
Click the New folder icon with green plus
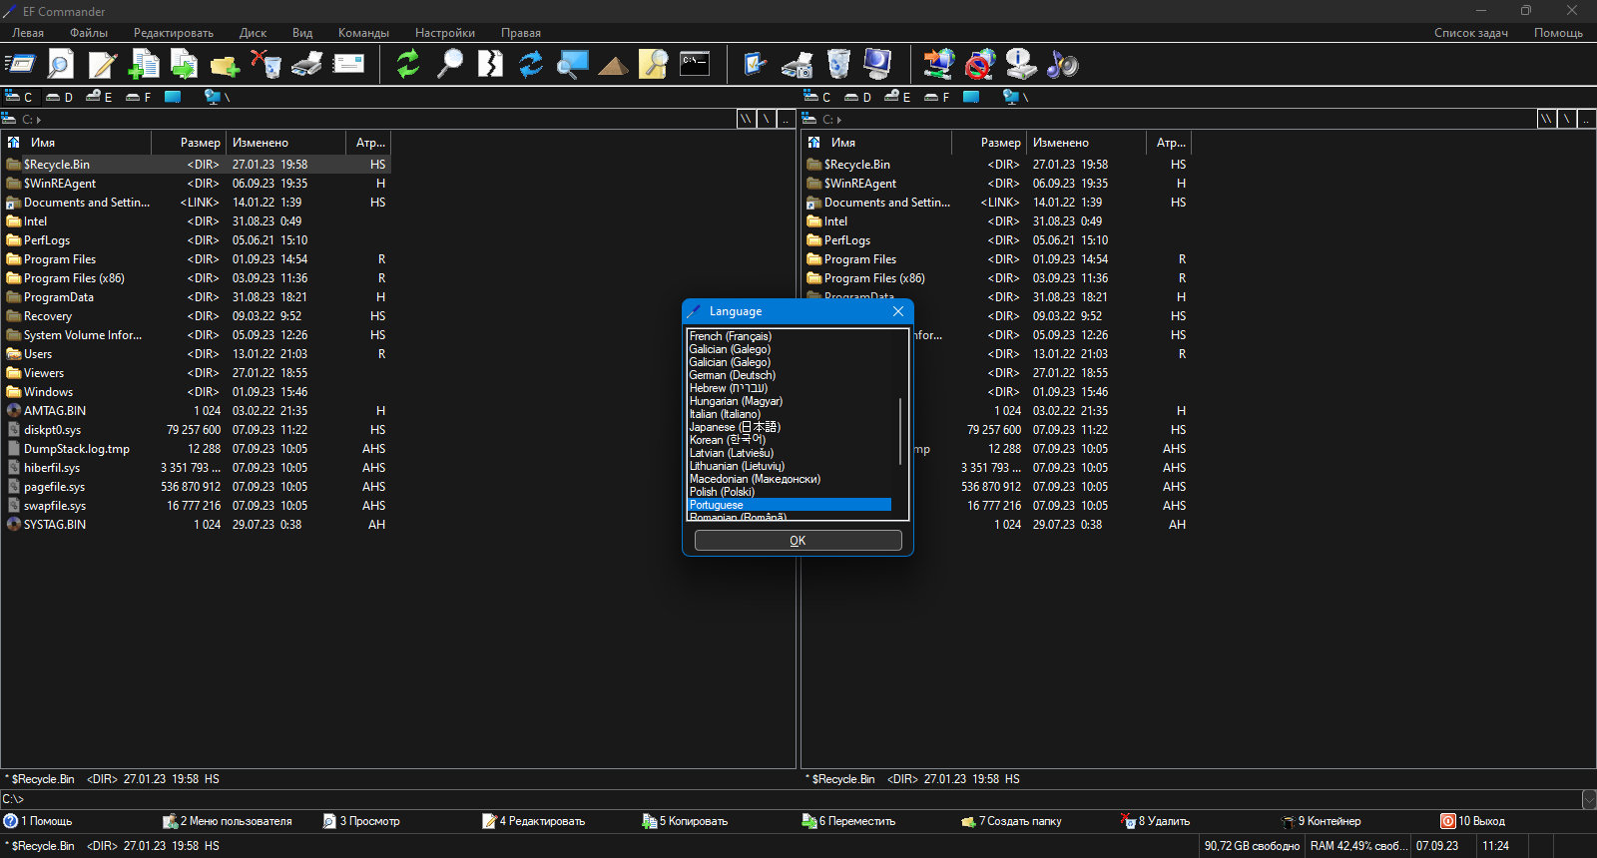point(226,65)
